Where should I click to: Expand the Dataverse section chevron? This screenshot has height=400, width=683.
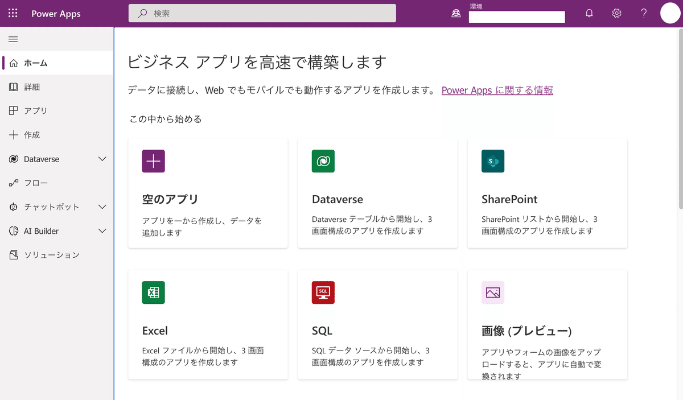[x=102, y=159]
